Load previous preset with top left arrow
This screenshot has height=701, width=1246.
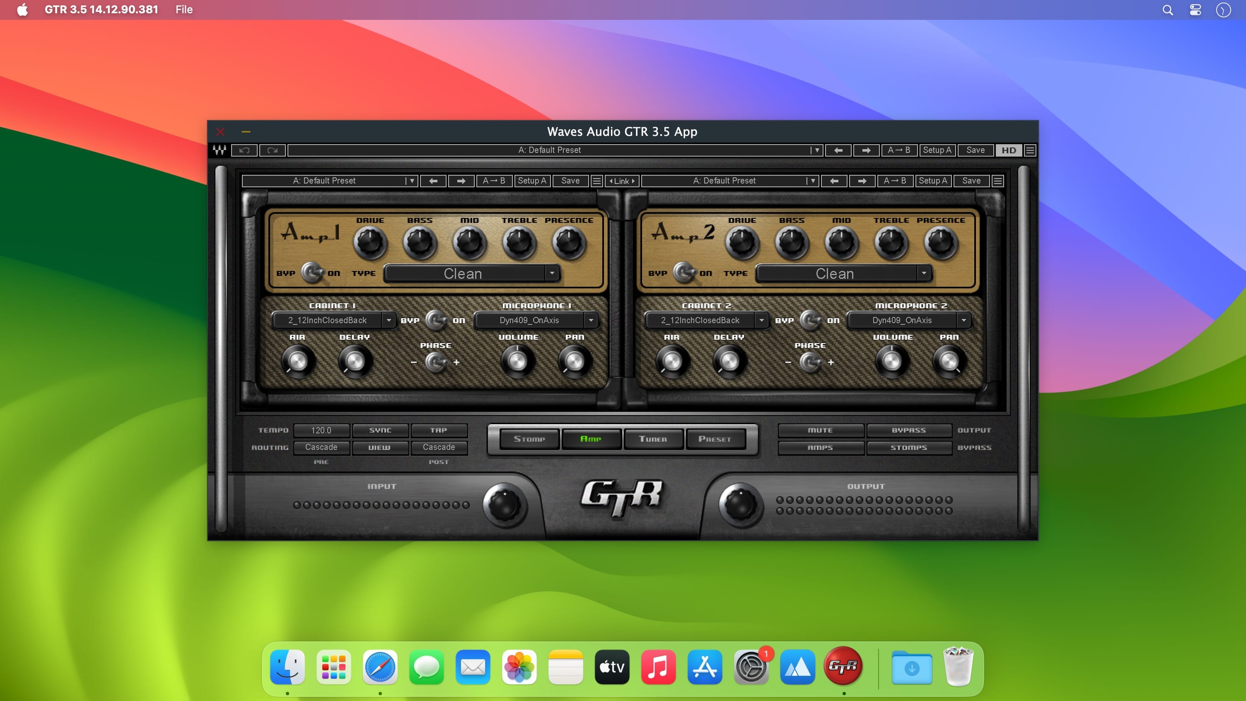(838, 150)
